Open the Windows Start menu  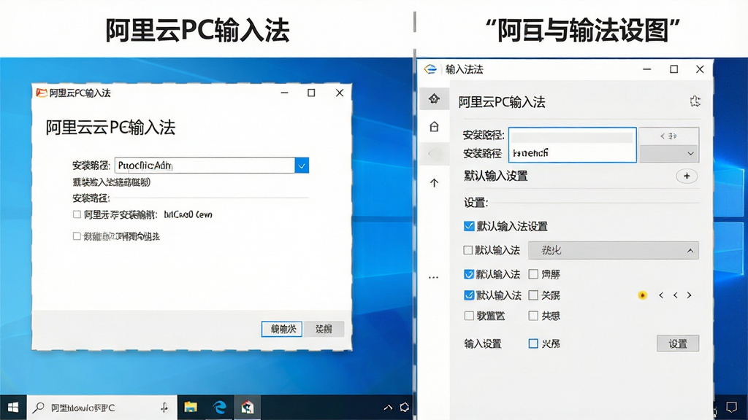click(x=13, y=408)
